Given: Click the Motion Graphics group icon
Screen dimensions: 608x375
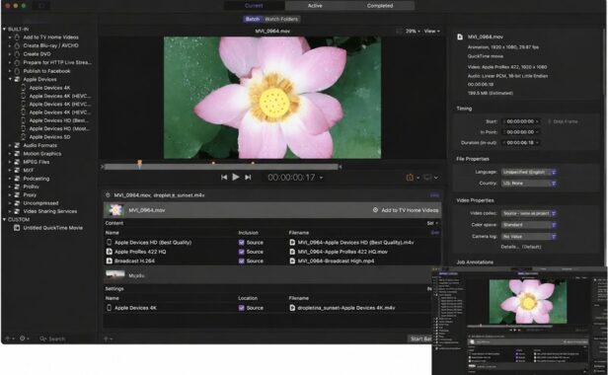Looking at the screenshot, I should point(17,154).
